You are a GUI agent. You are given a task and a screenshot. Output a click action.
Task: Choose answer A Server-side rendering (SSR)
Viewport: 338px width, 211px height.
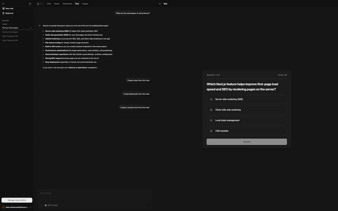point(247,99)
